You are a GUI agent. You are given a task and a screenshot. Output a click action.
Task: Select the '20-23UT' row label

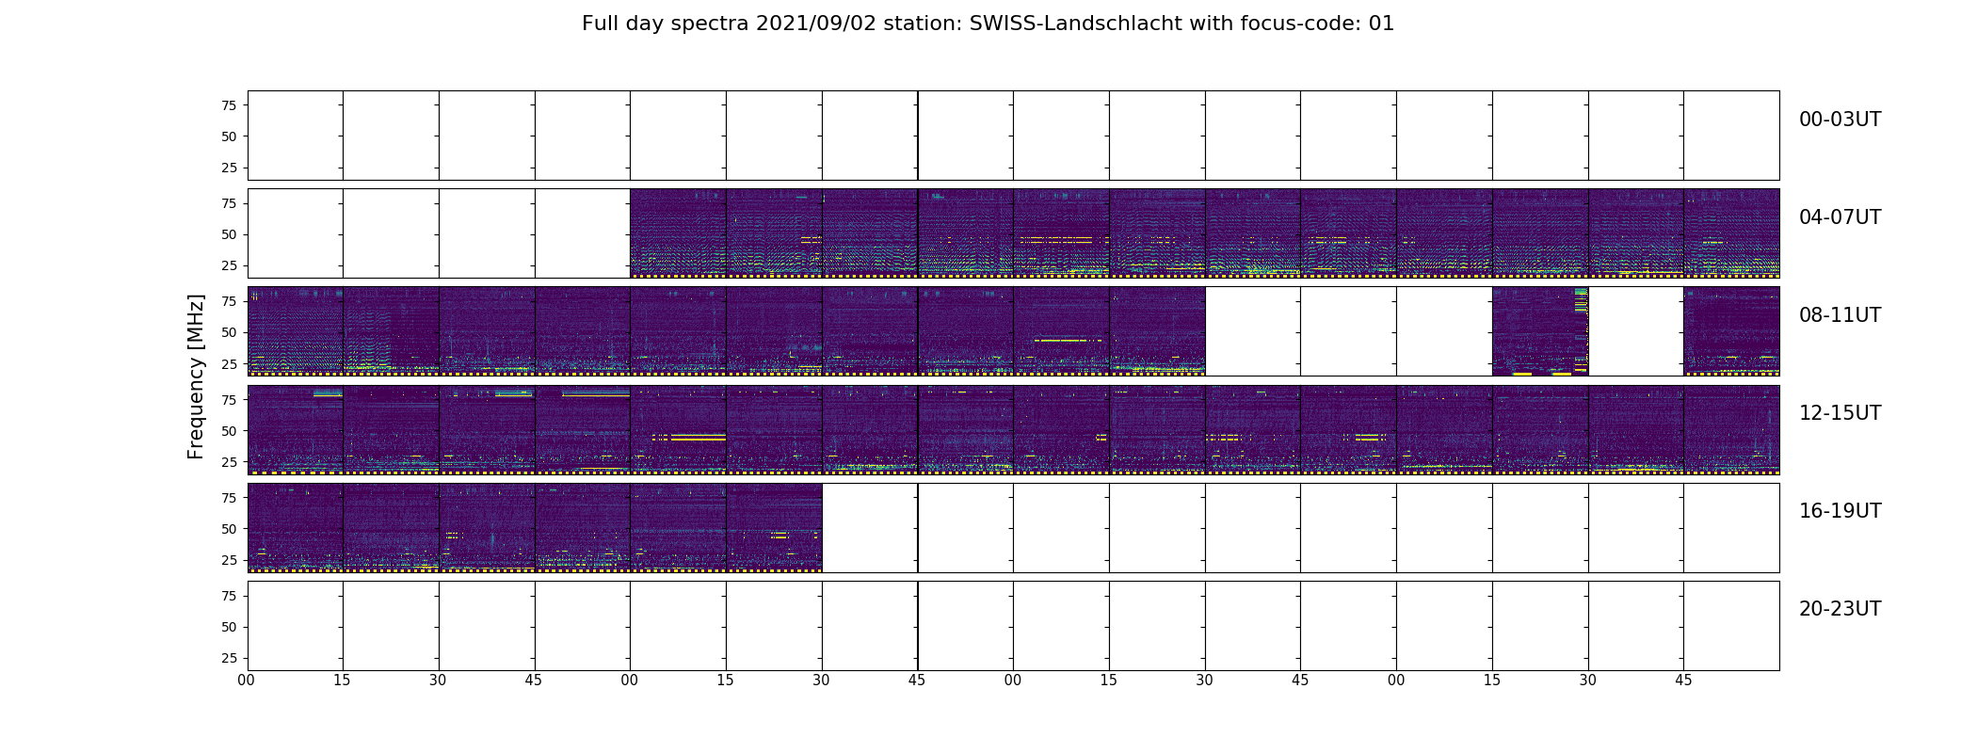click(x=1840, y=609)
